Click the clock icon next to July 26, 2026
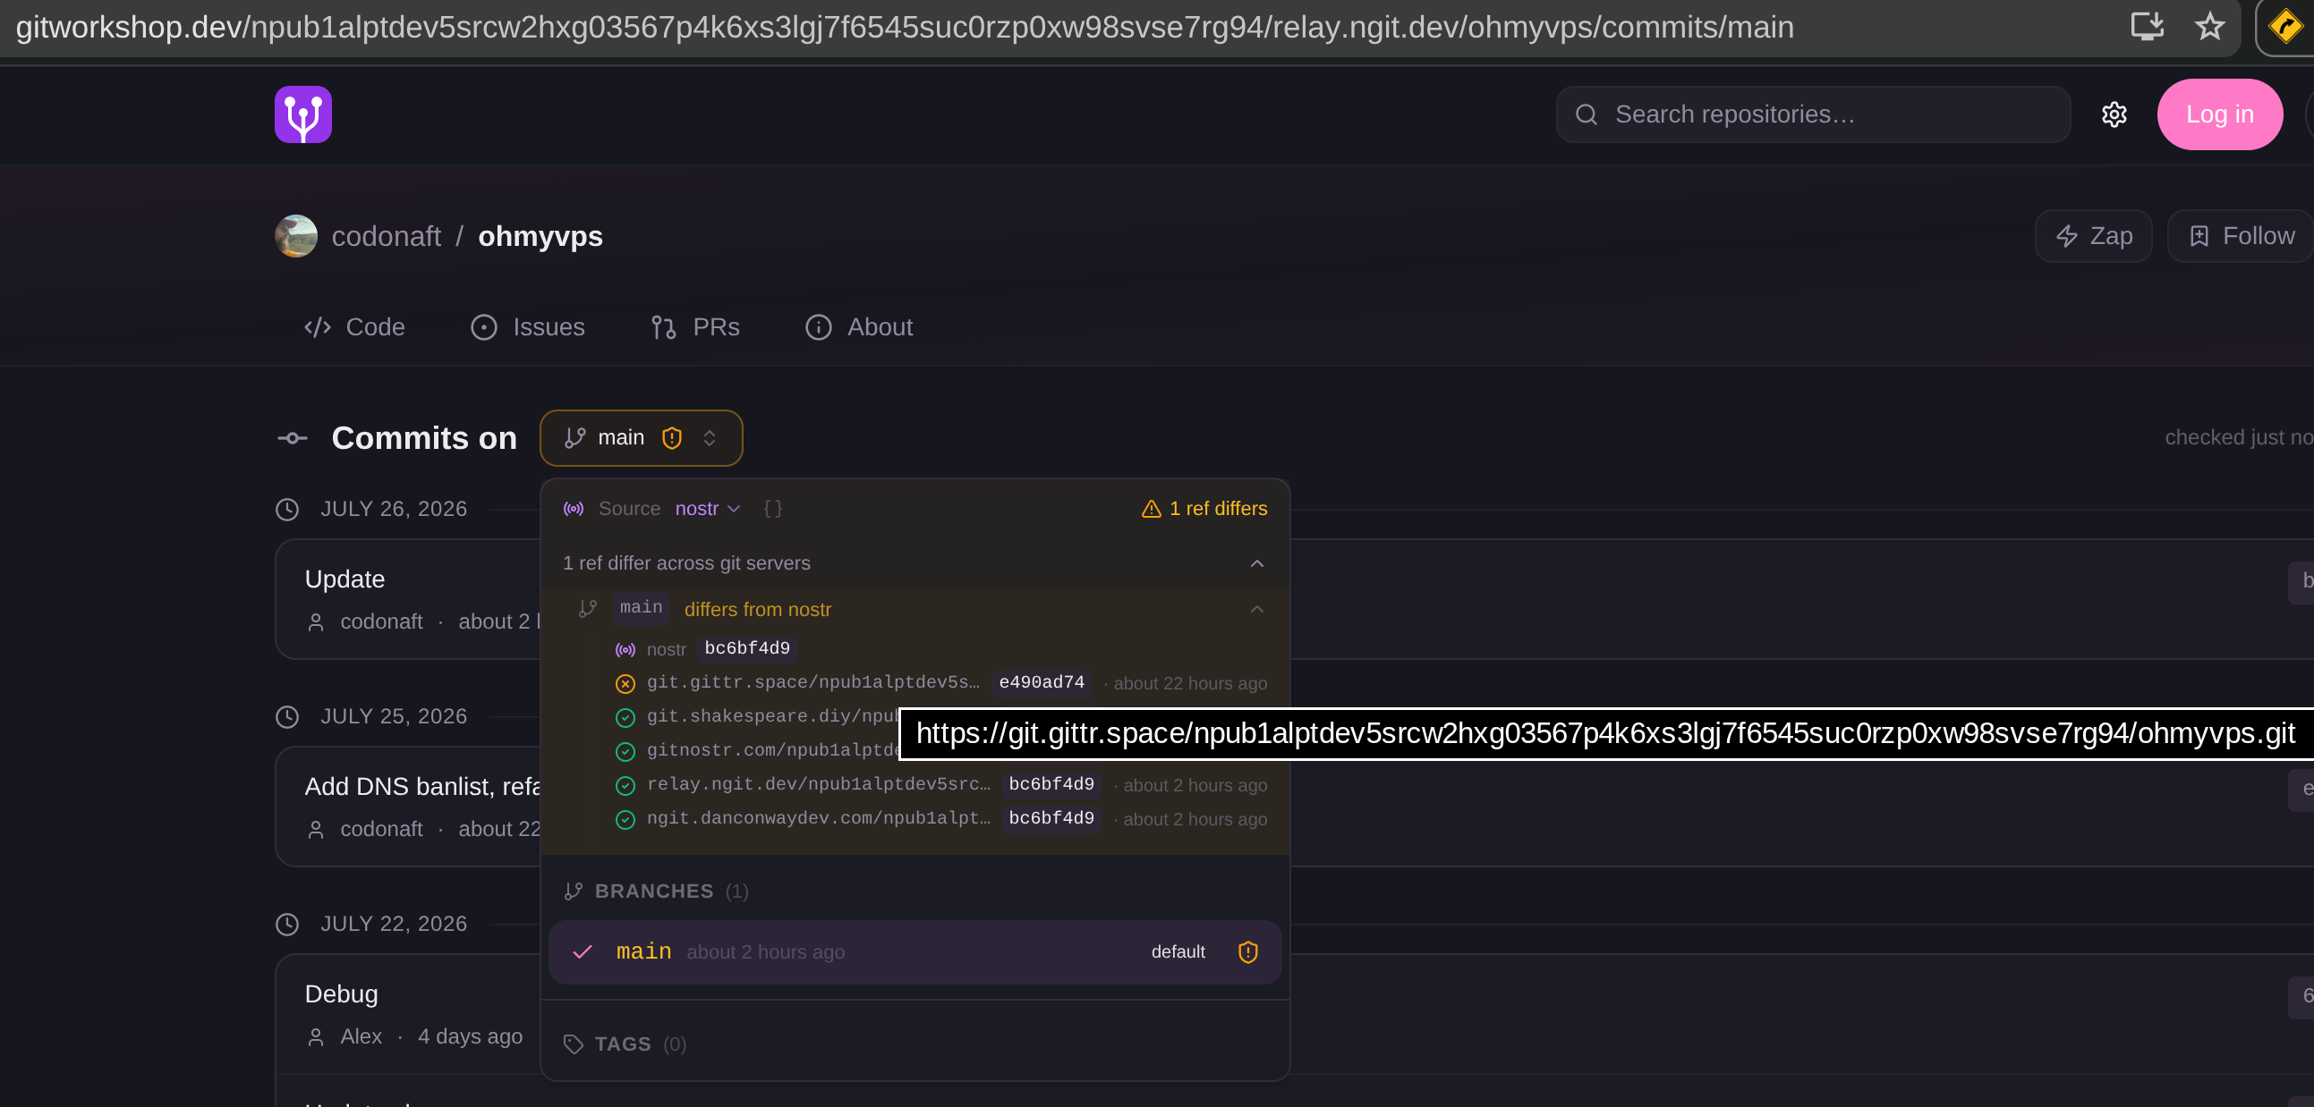 pos(286,510)
